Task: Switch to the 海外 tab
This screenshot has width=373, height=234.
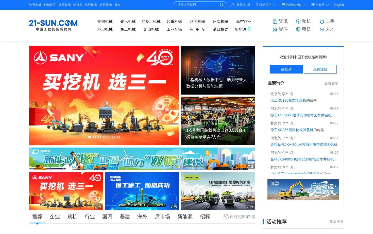Action: [142, 217]
